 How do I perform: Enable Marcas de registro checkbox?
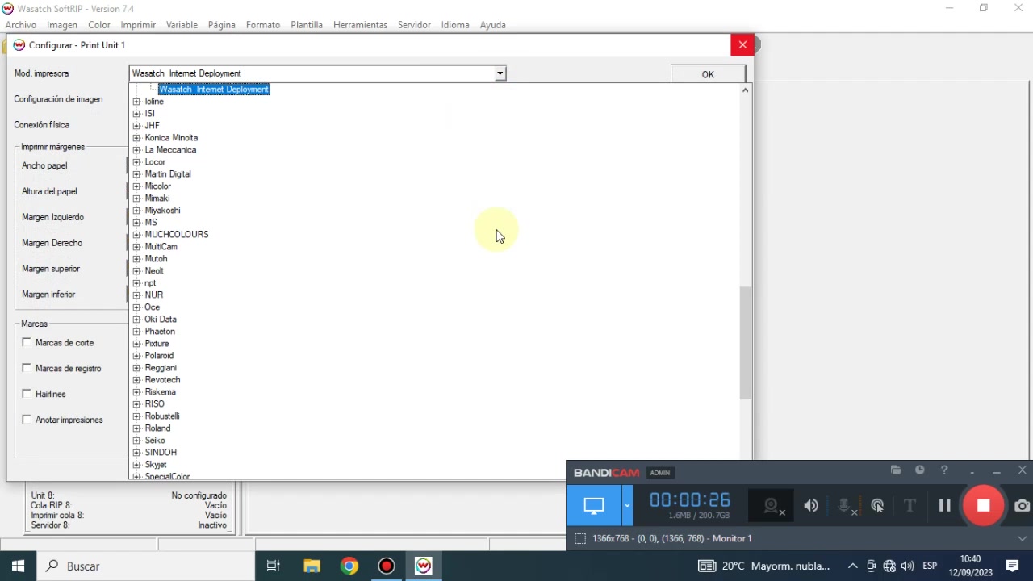(x=27, y=368)
